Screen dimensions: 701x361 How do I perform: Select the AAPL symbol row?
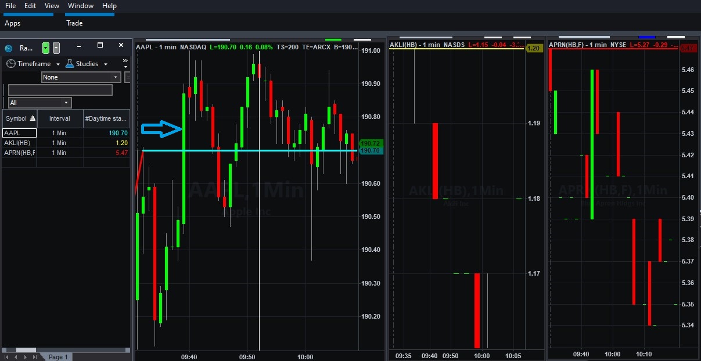pyautogui.click(x=19, y=133)
